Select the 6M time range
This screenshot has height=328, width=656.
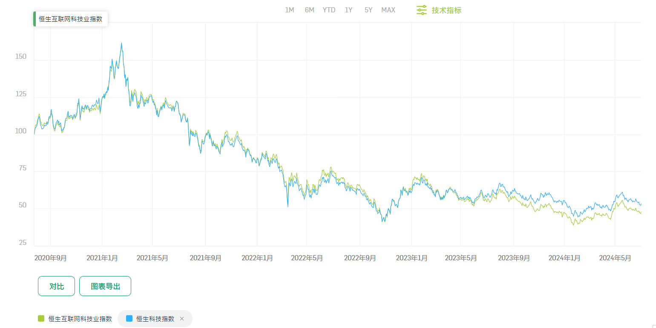[309, 10]
